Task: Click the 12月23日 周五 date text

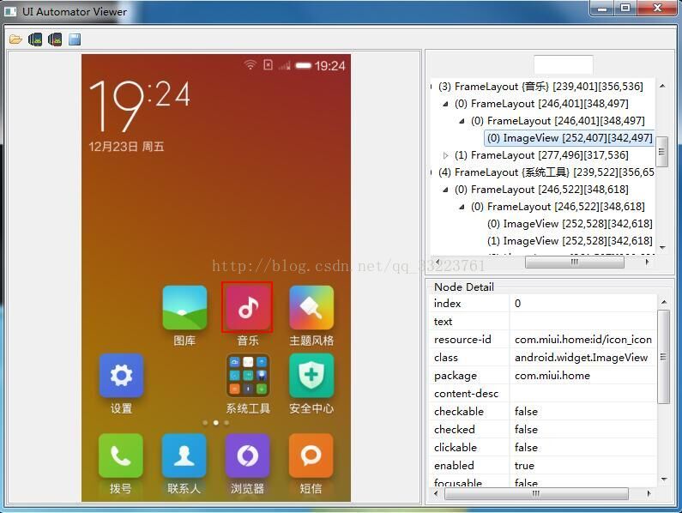Action: (127, 147)
